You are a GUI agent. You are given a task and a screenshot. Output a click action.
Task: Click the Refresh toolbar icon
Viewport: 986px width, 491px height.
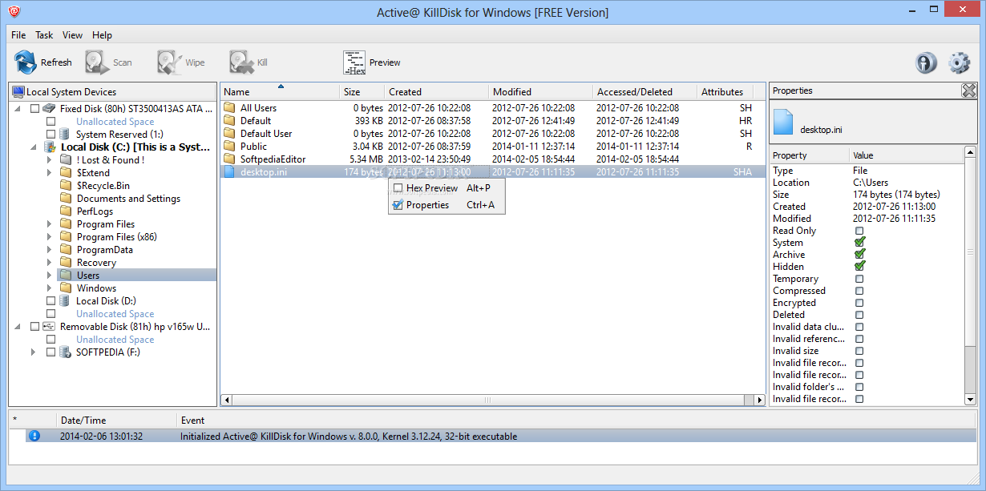point(26,62)
